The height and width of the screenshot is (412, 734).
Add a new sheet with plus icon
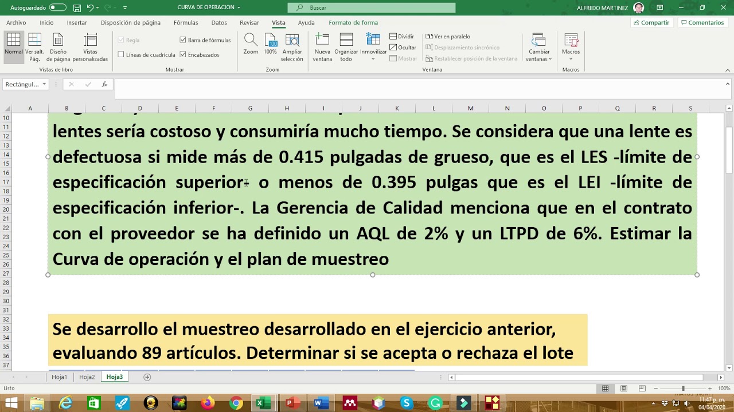coord(147,377)
